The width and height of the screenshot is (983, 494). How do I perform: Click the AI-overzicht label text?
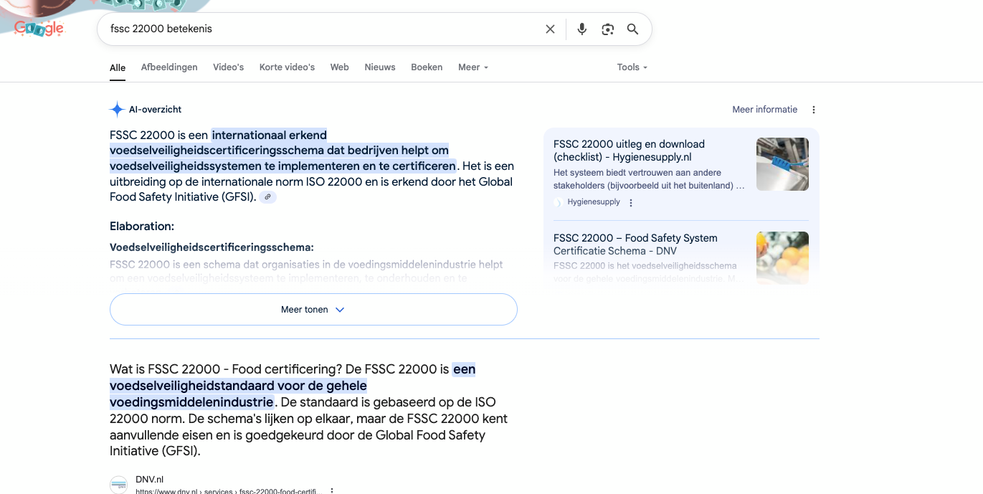click(155, 110)
